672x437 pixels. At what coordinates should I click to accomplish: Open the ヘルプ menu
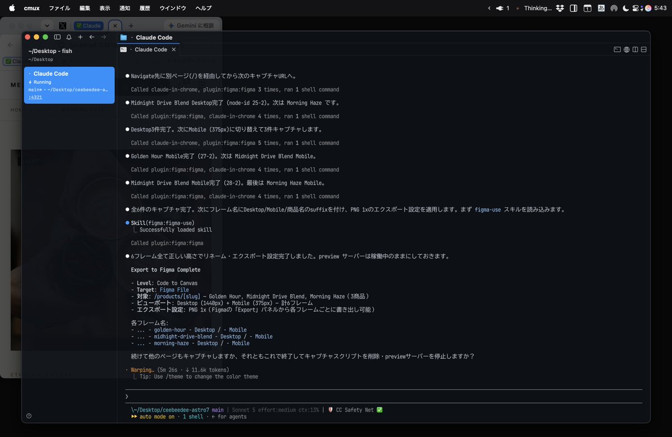[203, 8]
